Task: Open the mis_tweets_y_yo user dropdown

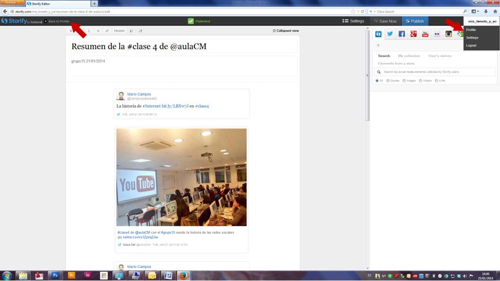Action: click(x=482, y=21)
